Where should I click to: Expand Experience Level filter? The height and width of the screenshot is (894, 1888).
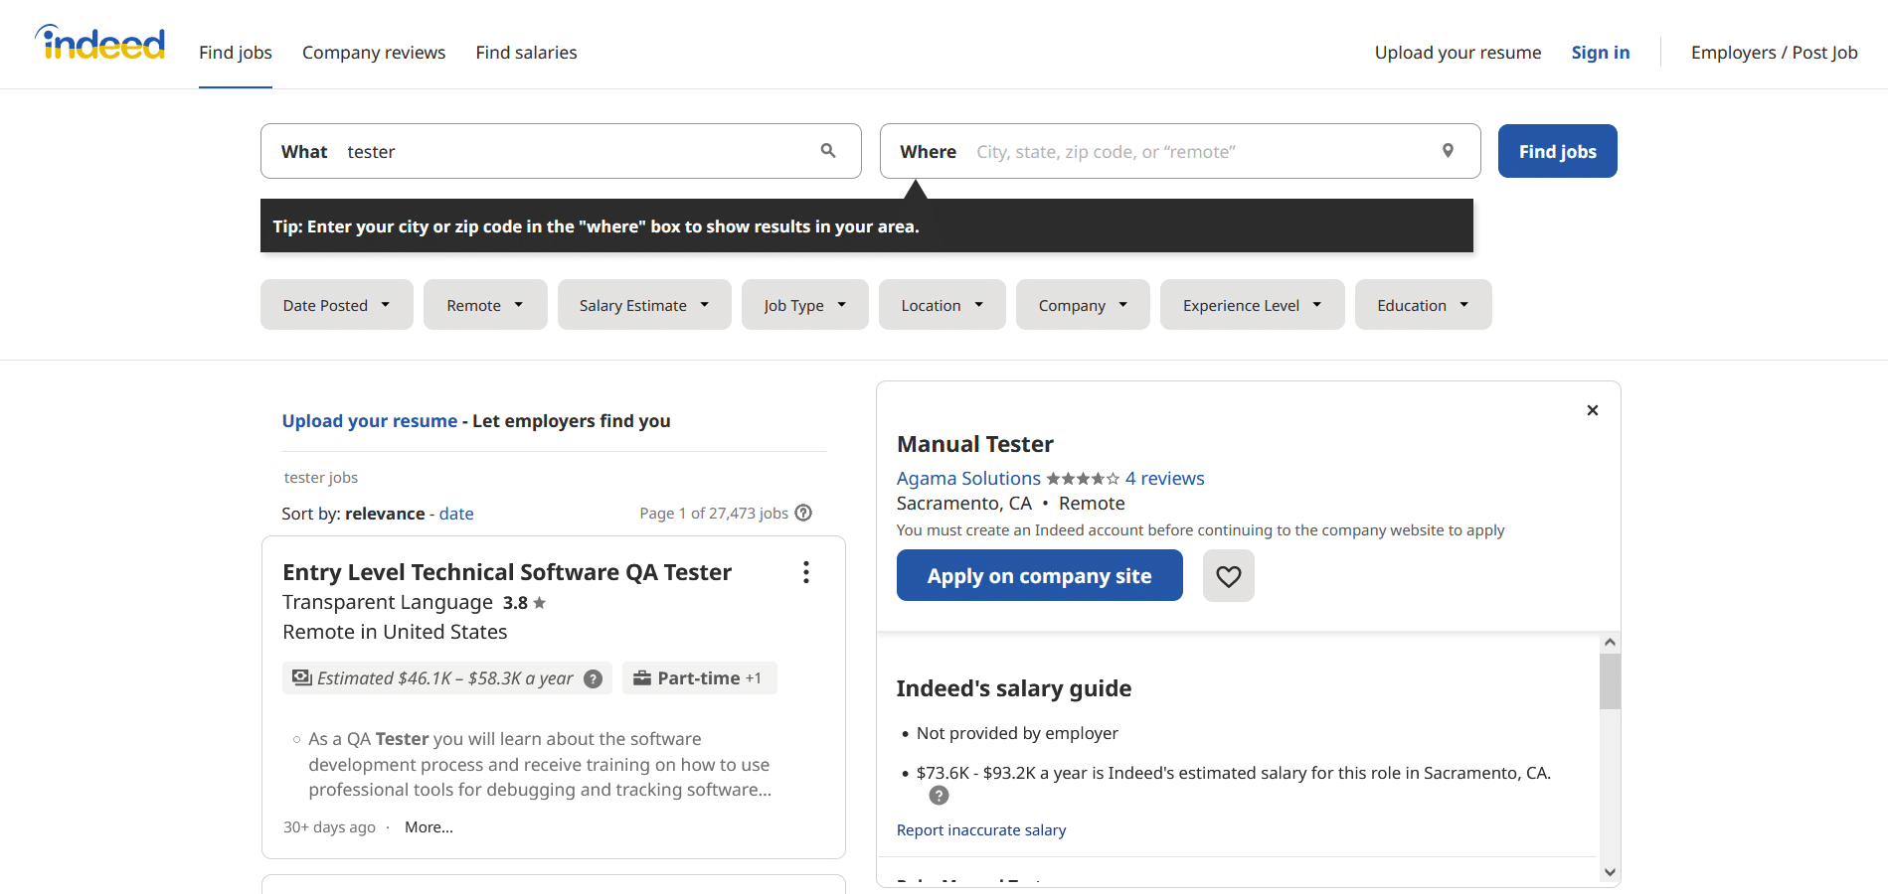(x=1253, y=305)
